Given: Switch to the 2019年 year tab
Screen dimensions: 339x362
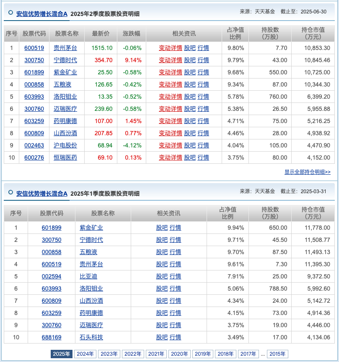Looking at the screenshot, I should [203, 354].
